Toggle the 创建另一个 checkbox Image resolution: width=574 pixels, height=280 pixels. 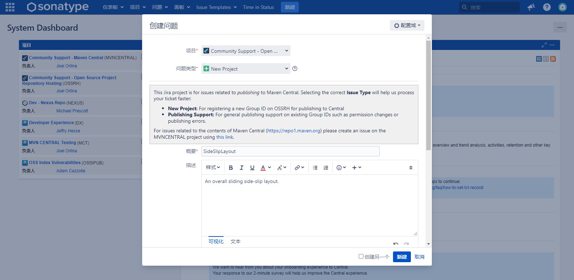[361, 256]
